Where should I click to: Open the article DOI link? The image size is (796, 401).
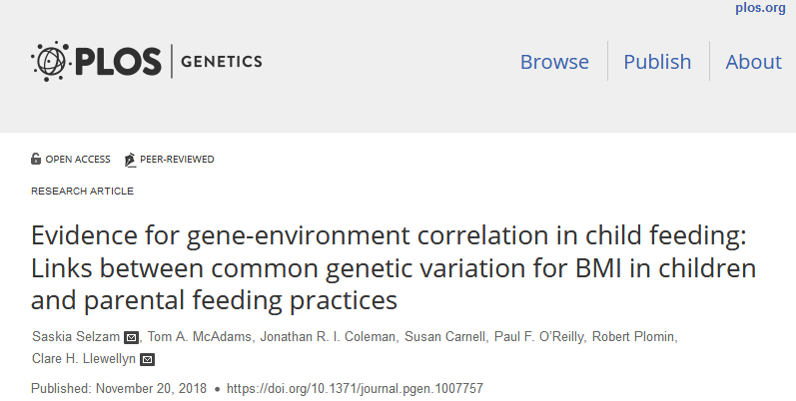355,389
